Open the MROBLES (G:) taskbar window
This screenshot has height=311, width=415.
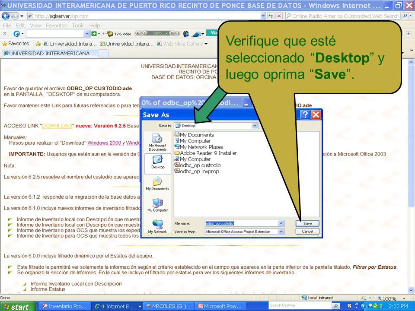169,306
